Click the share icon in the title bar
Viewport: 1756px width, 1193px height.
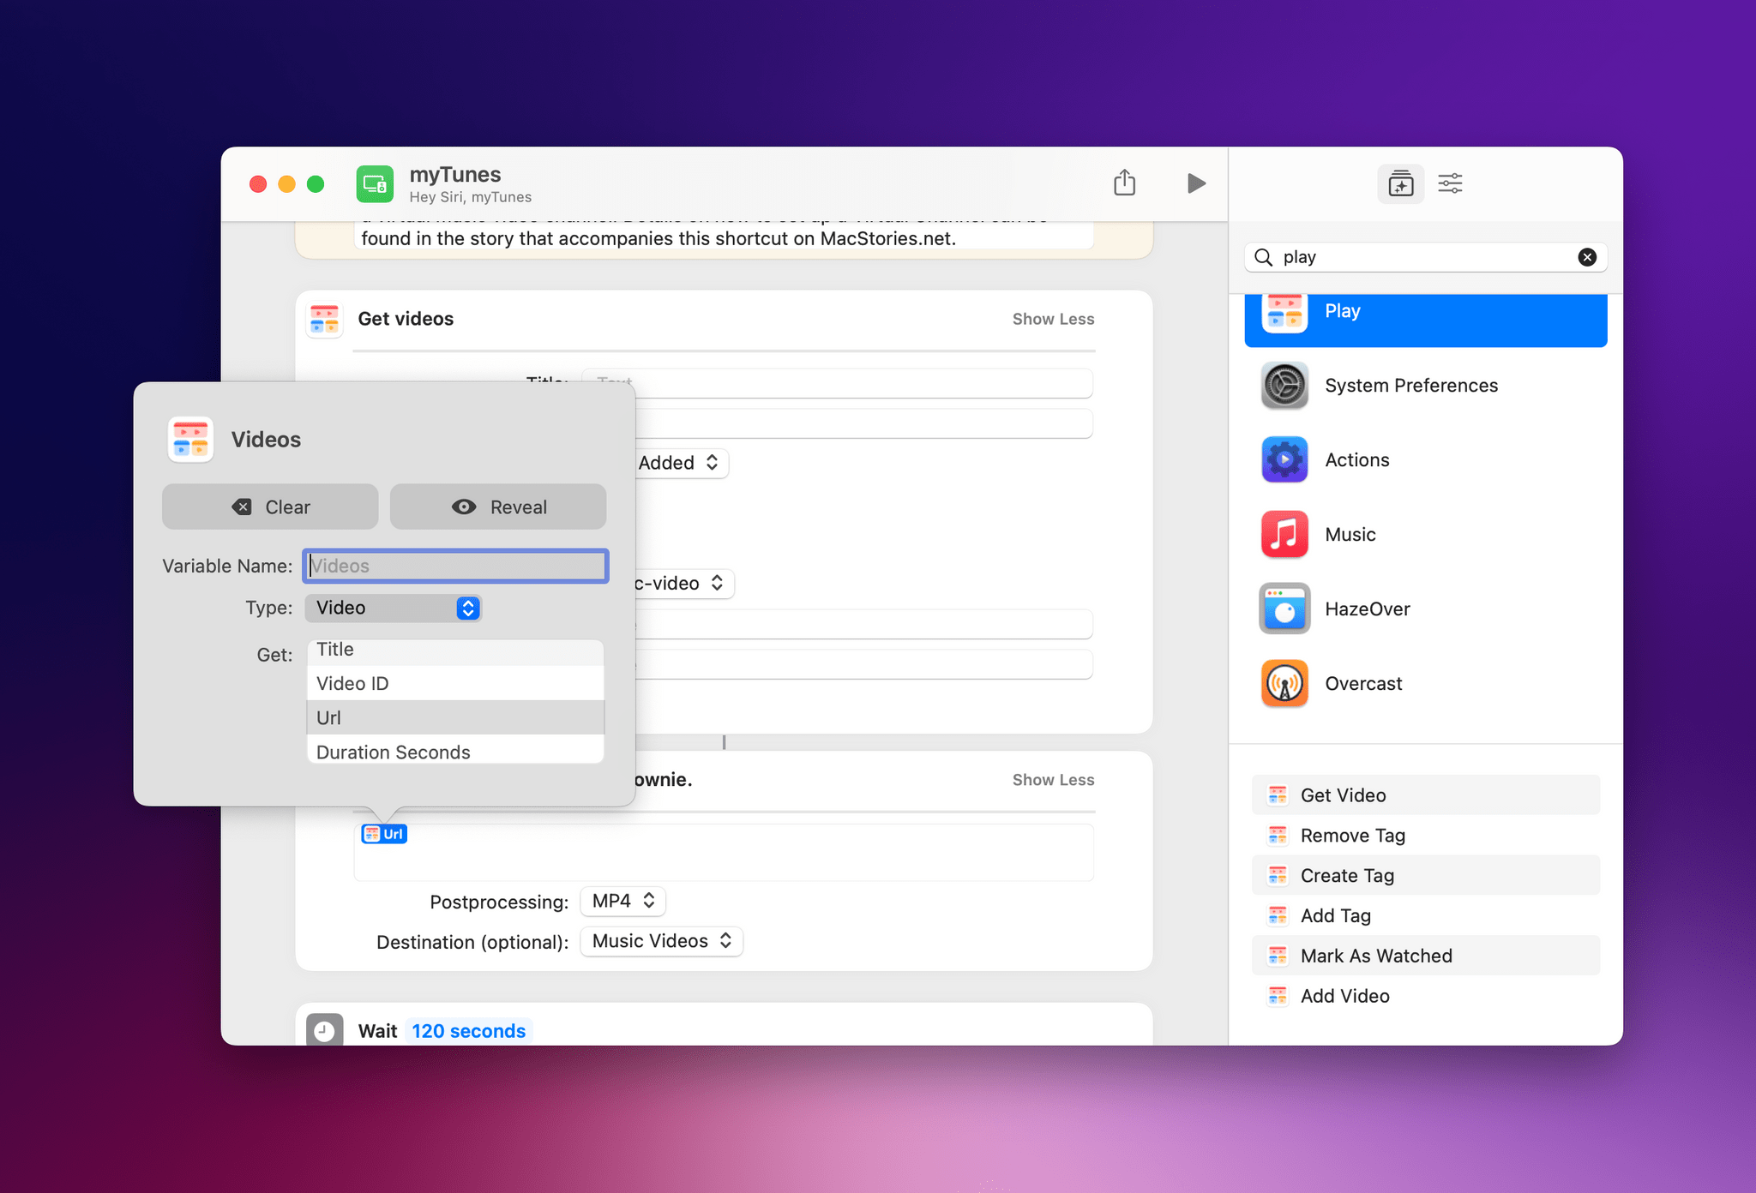click(x=1124, y=183)
